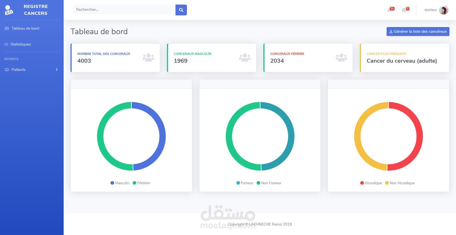The image size is (456, 235).
Task: Toggle Fumeur legend dot
Action: click(x=238, y=183)
